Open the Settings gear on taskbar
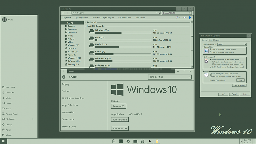This screenshot has width=256, height=144. (128, 141)
